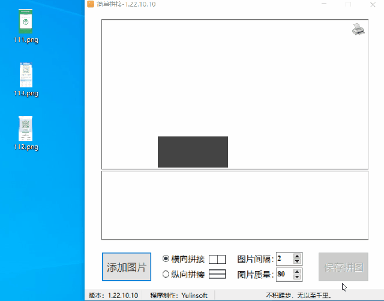Click the dark gray image in preview
Screen dimensions: 384x301
(x=193, y=152)
